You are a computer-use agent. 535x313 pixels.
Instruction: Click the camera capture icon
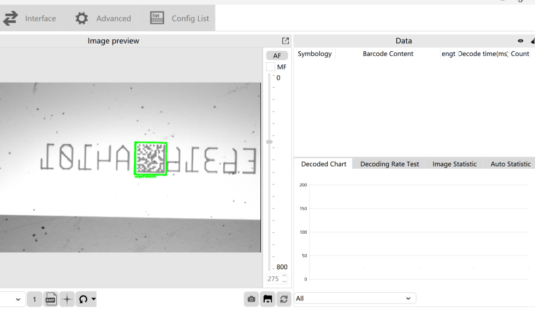(x=252, y=299)
